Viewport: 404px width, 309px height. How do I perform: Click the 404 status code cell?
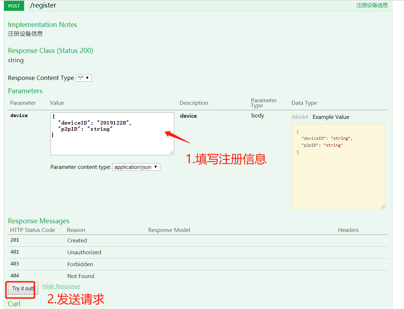click(x=15, y=276)
